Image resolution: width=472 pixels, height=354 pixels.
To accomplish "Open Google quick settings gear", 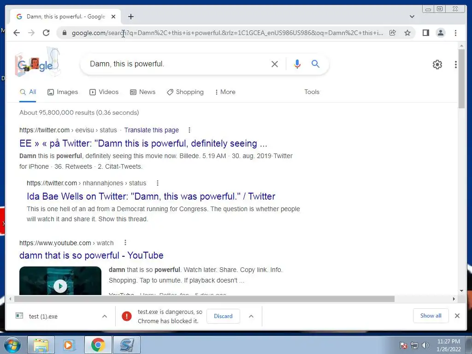I will [x=437, y=65].
